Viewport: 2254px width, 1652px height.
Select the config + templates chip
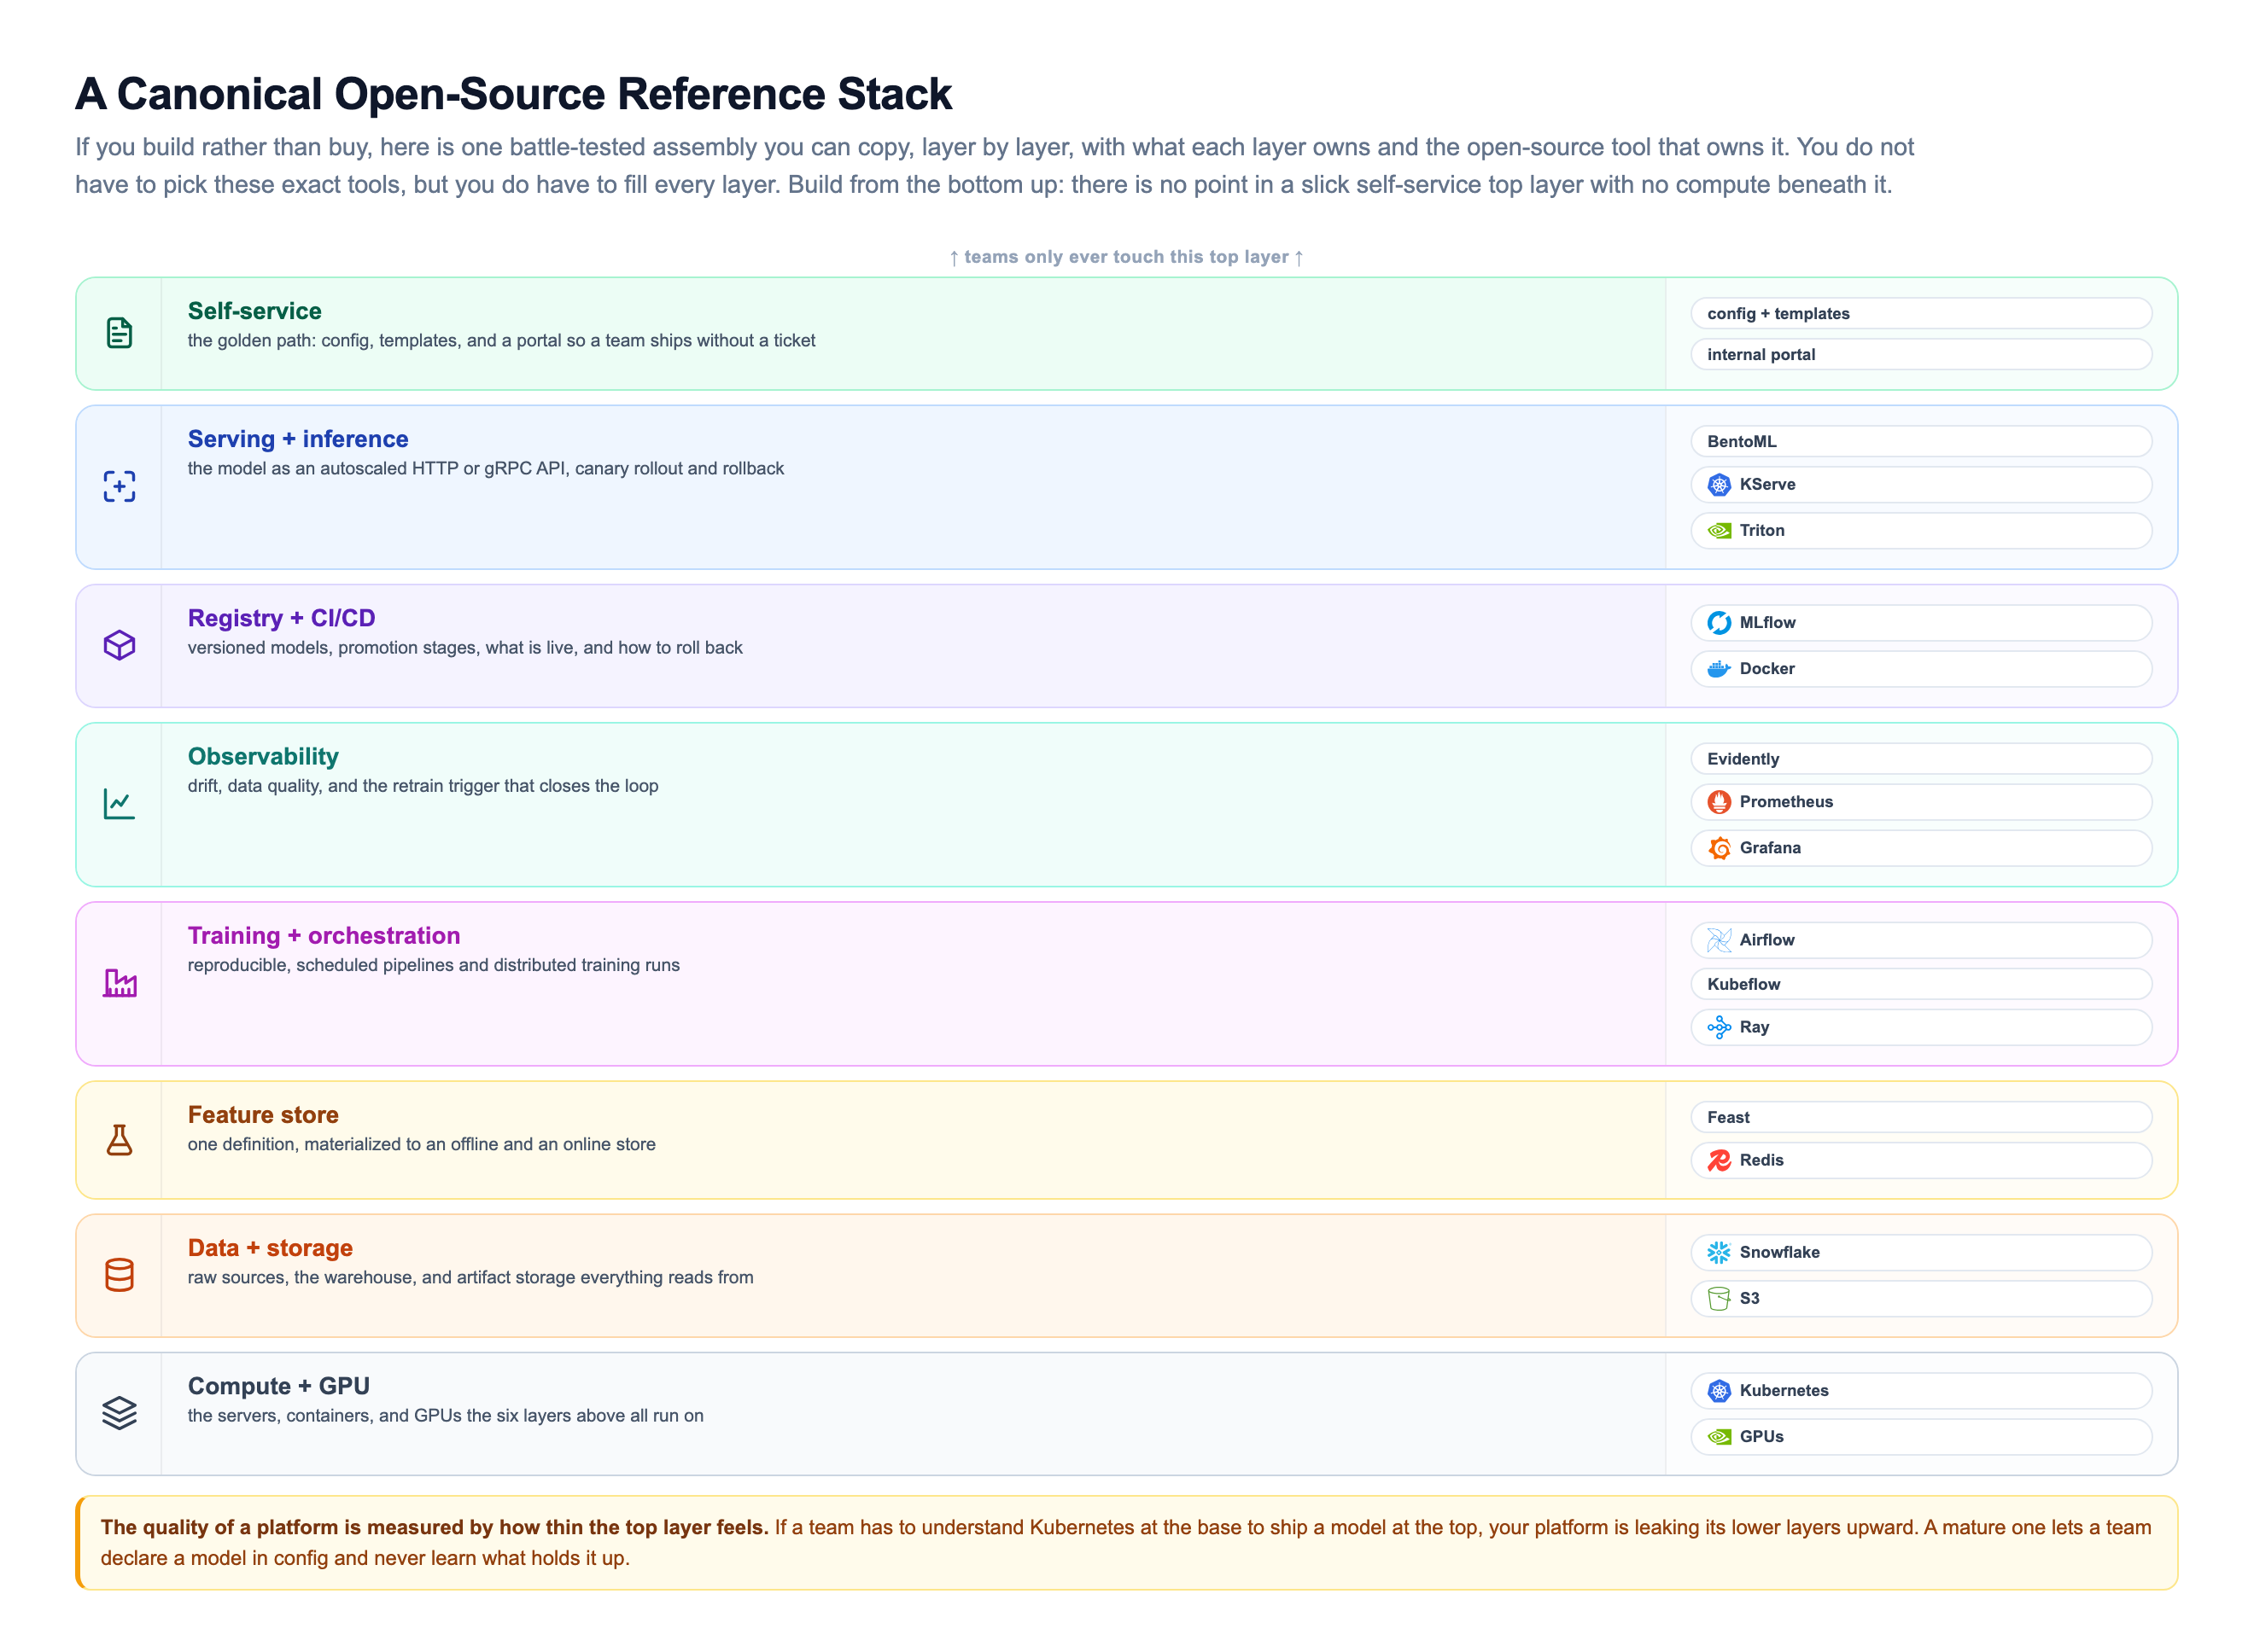[1921, 313]
